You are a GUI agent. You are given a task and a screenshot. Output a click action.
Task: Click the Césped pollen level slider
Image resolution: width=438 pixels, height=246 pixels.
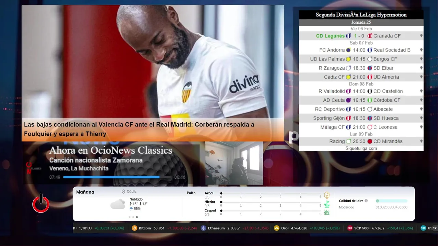(x=271, y=211)
